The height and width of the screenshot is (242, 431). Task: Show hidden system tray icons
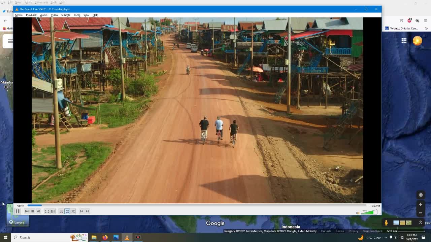386,238
